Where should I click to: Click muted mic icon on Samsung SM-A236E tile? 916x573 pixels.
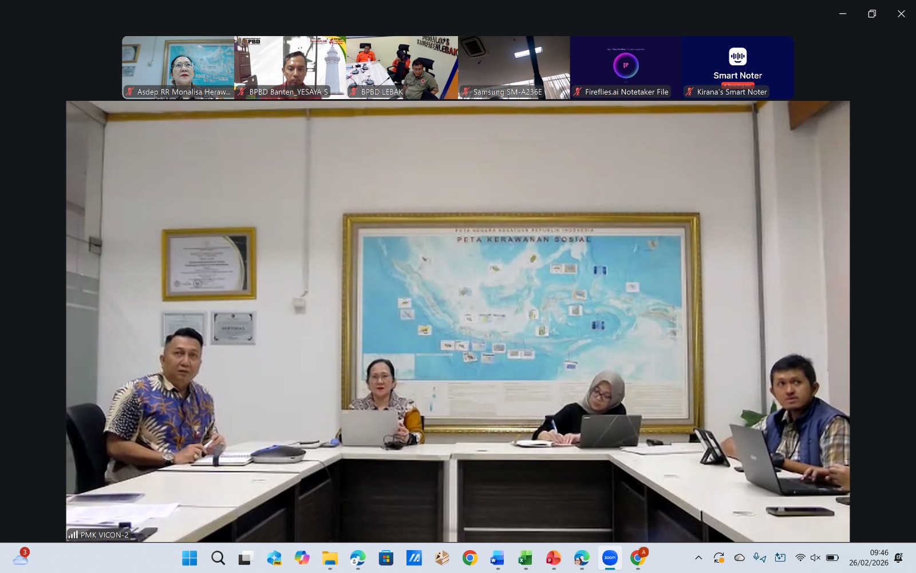466,92
